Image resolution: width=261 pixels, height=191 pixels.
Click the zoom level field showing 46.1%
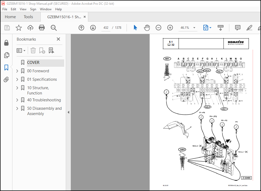pyautogui.click(x=185, y=28)
